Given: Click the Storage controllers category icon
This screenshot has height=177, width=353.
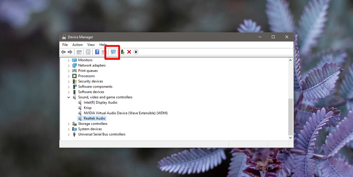Looking at the screenshot, I should 74,124.
